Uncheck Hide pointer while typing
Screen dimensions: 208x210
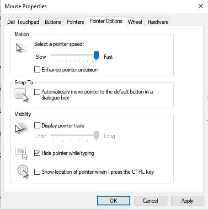coord(37,153)
